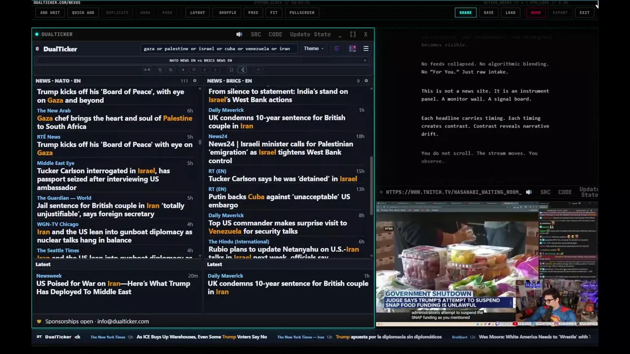The image size is (630, 354).
Task: Mute the Twitch Hasanabi unit speaker
Action: click(x=529, y=192)
